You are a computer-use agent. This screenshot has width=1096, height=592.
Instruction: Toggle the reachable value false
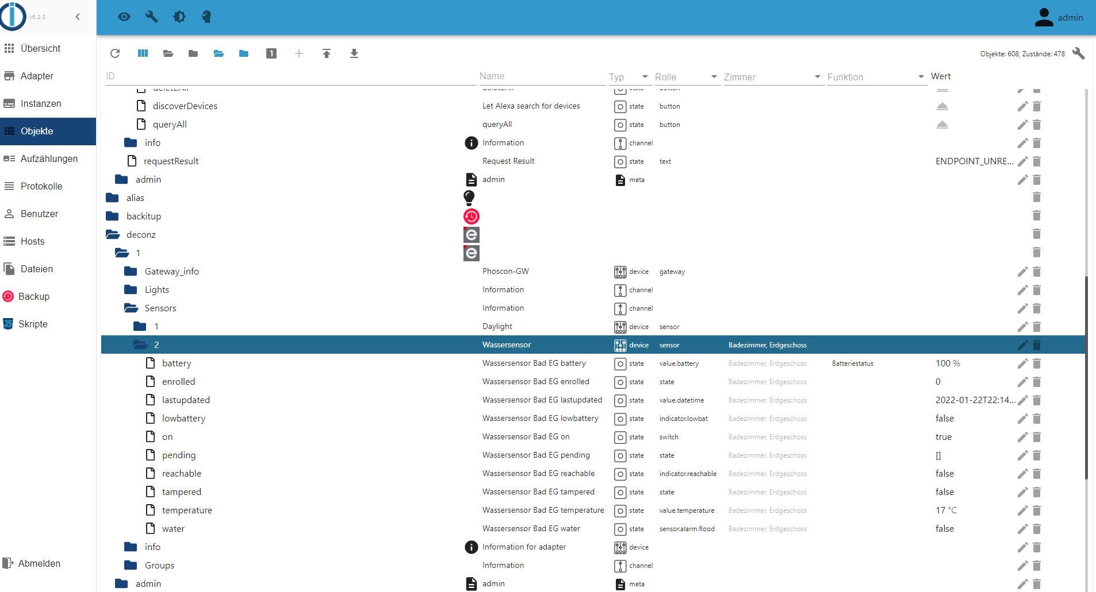pos(945,474)
